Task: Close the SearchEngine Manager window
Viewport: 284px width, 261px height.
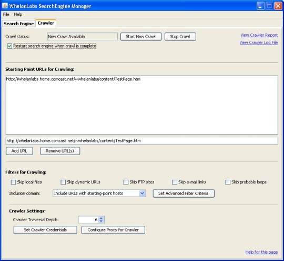Action: tap(278, 6)
